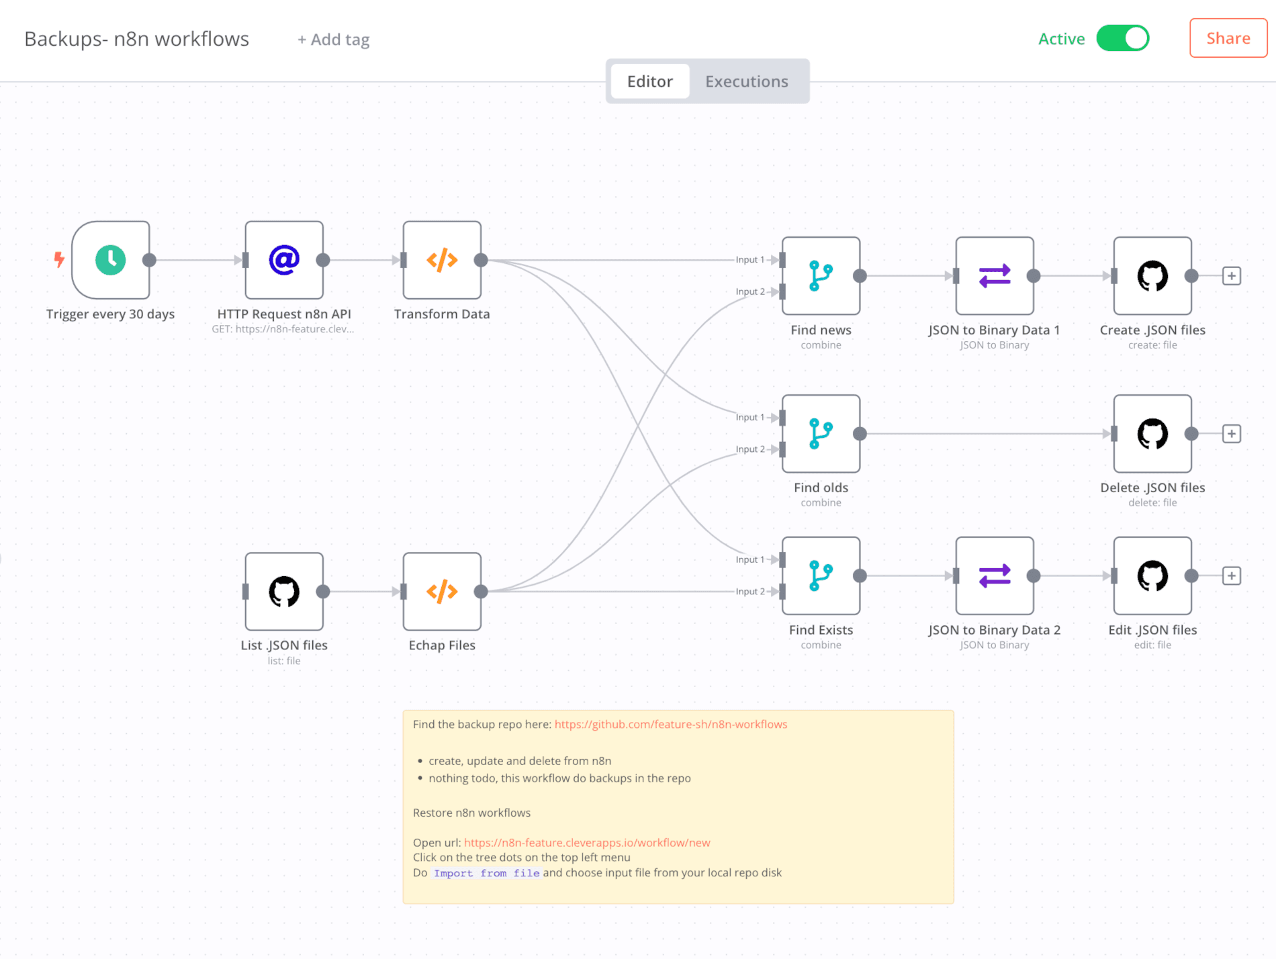The image size is (1276, 959).
Task: Select the Find news merge node
Action: [x=821, y=275]
